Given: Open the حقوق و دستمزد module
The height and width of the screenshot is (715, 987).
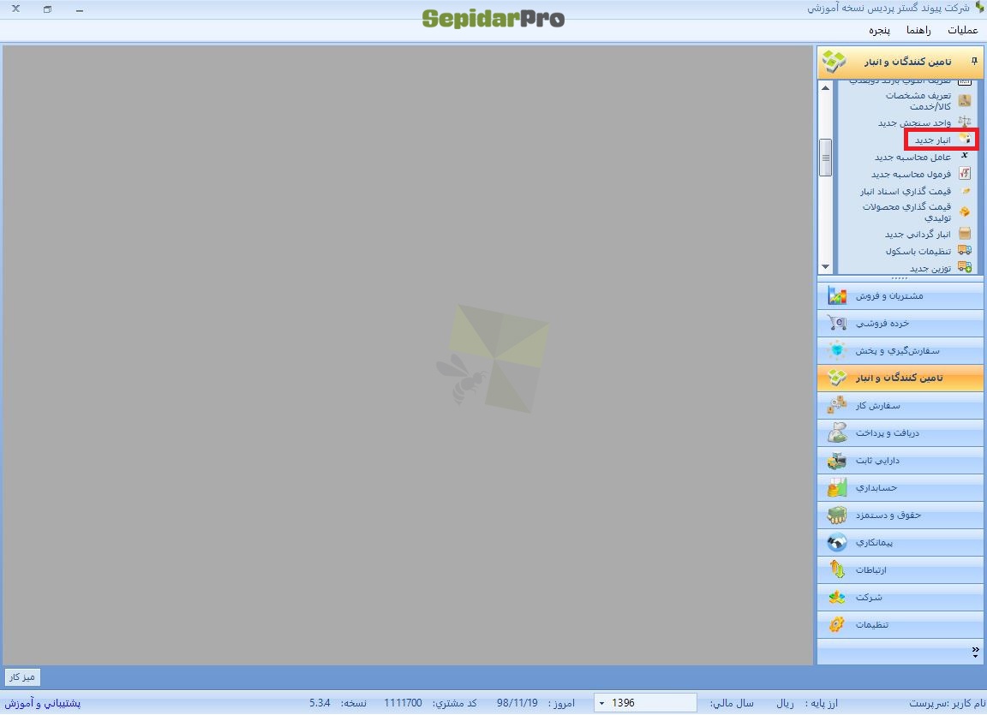Looking at the screenshot, I should click(x=900, y=515).
